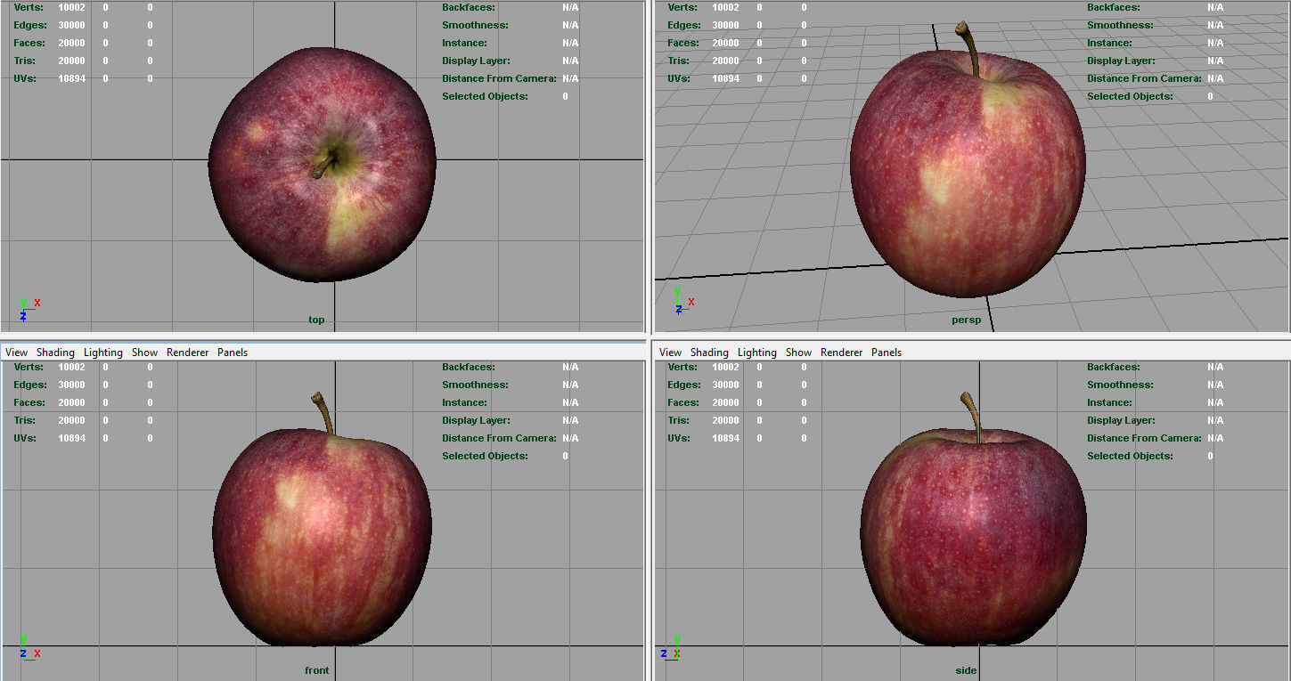Open the Renderer menu in the front panel
The image size is (1291, 681).
tap(187, 353)
